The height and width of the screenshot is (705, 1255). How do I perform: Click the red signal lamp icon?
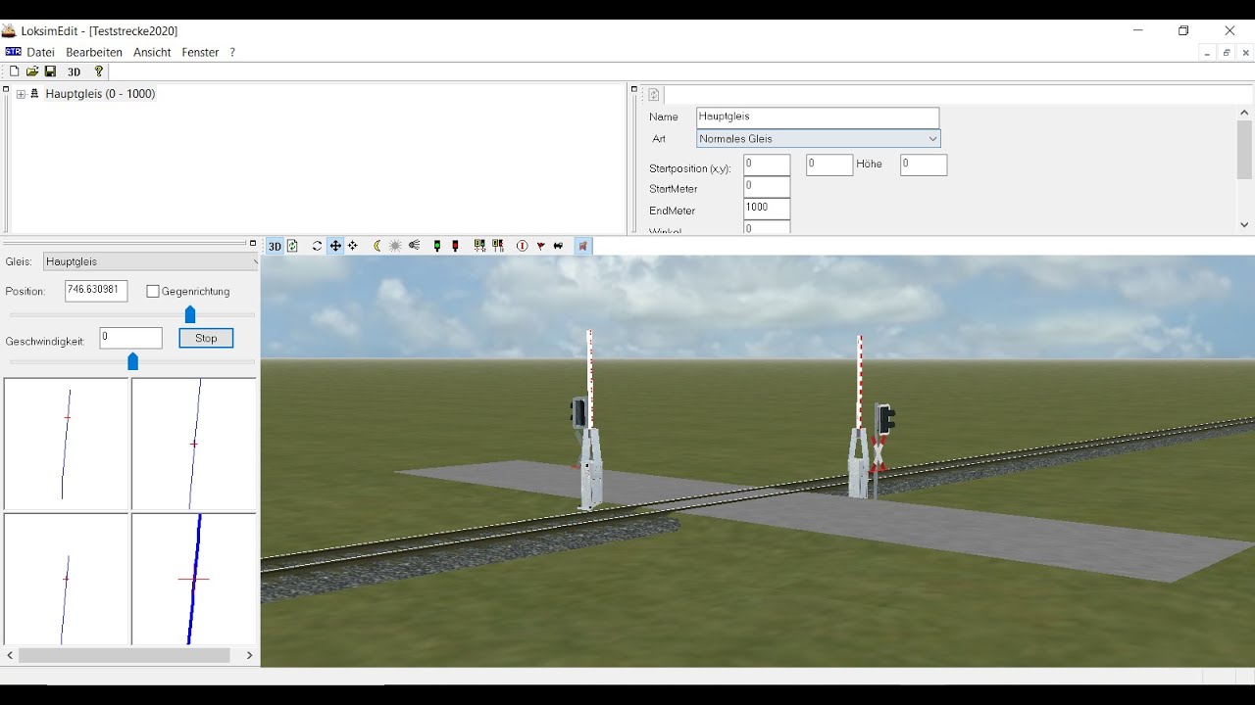pyautogui.click(x=455, y=246)
